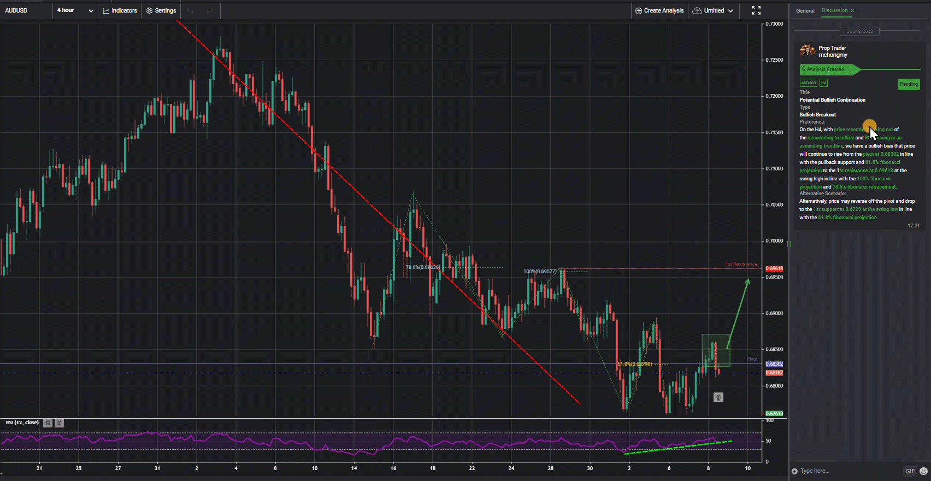Open mchongmy's profile avatar
The height and width of the screenshot is (481, 931).
tap(807, 51)
